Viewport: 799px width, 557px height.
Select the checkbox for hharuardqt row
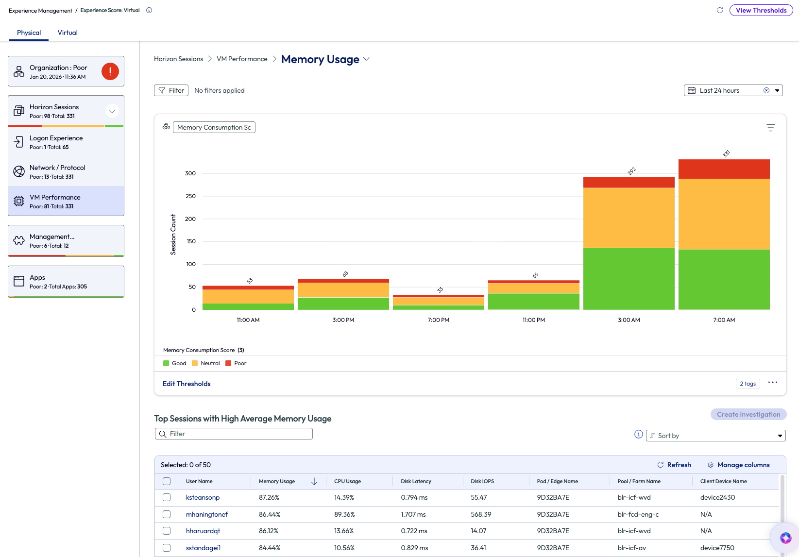pos(167,531)
